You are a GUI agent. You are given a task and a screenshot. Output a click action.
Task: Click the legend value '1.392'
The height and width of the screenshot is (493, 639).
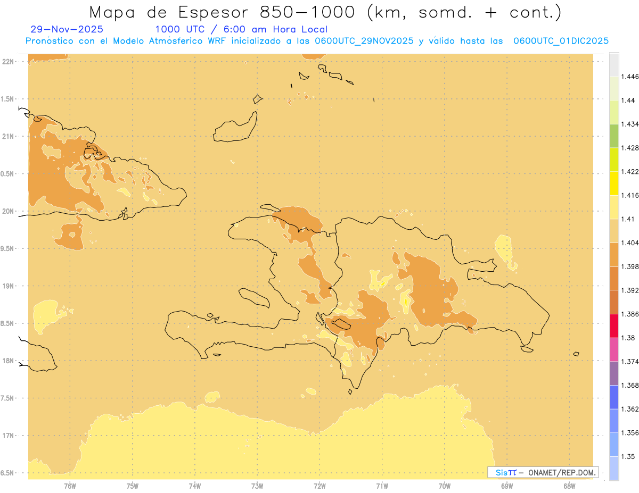[x=630, y=290]
